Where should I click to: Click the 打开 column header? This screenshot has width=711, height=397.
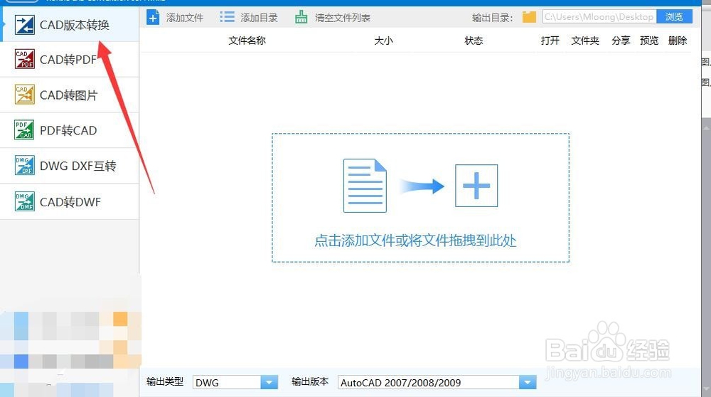[x=550, y=41]
